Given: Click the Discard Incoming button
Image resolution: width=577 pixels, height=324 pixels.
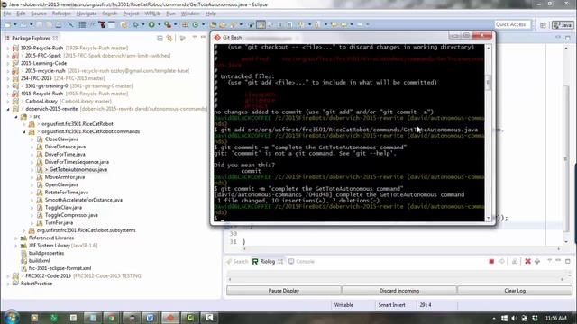Looking at the screenshot, I should point(399,291).
